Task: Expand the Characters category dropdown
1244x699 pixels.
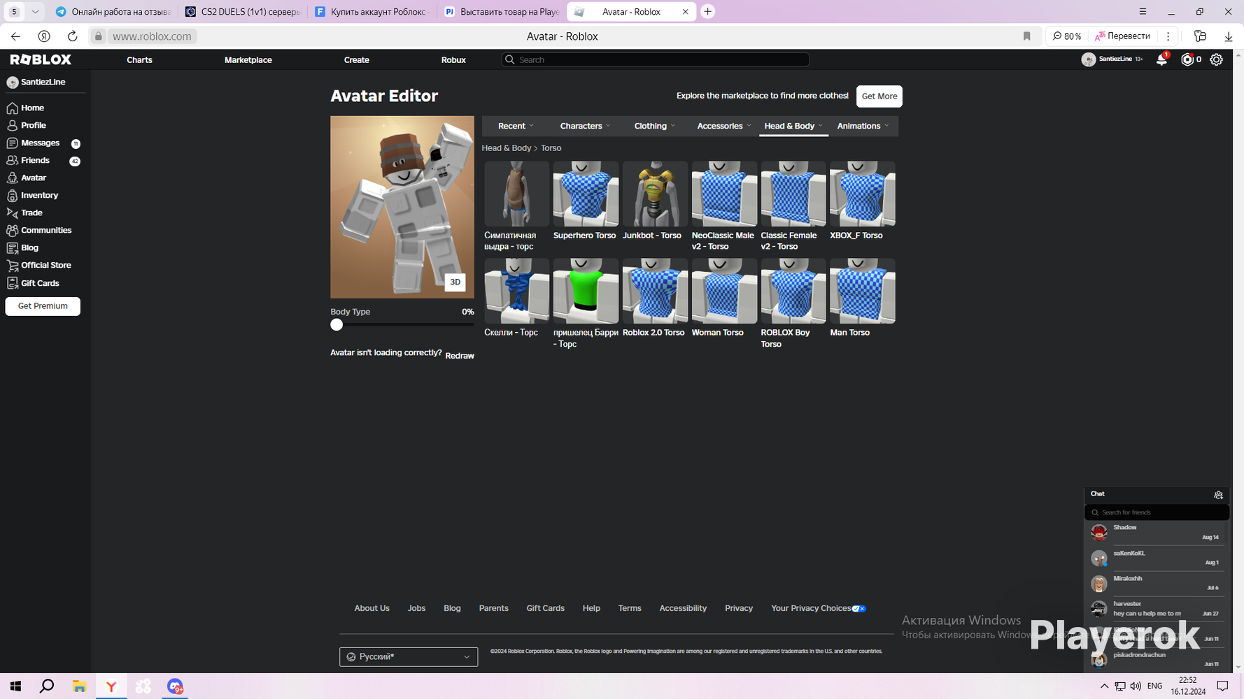Action: pyautogui.click(x=586, y=126)
